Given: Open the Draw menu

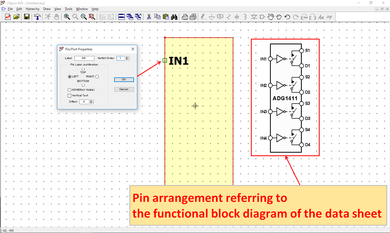Looking at the screenshot, I should [x=47, y=9].
